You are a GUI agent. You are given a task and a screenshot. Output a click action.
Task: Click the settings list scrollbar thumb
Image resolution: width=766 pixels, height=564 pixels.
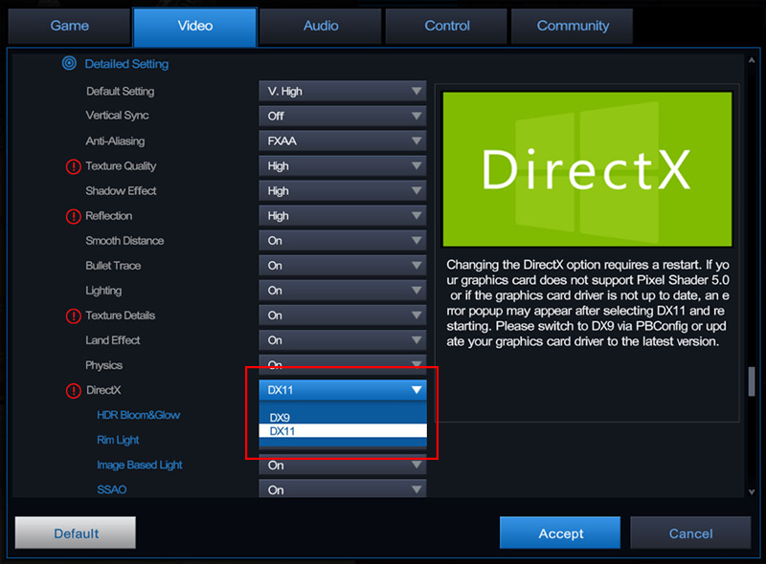pyautogui.click(x=752, y=381)
